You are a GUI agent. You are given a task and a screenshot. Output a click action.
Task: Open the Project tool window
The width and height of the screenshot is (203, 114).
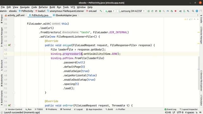(2, 19)
